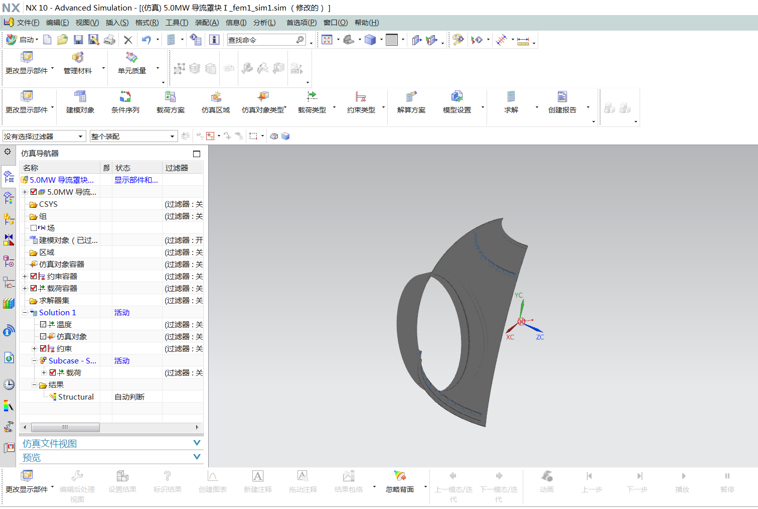Open 建模对象 tool

point(80,102)
